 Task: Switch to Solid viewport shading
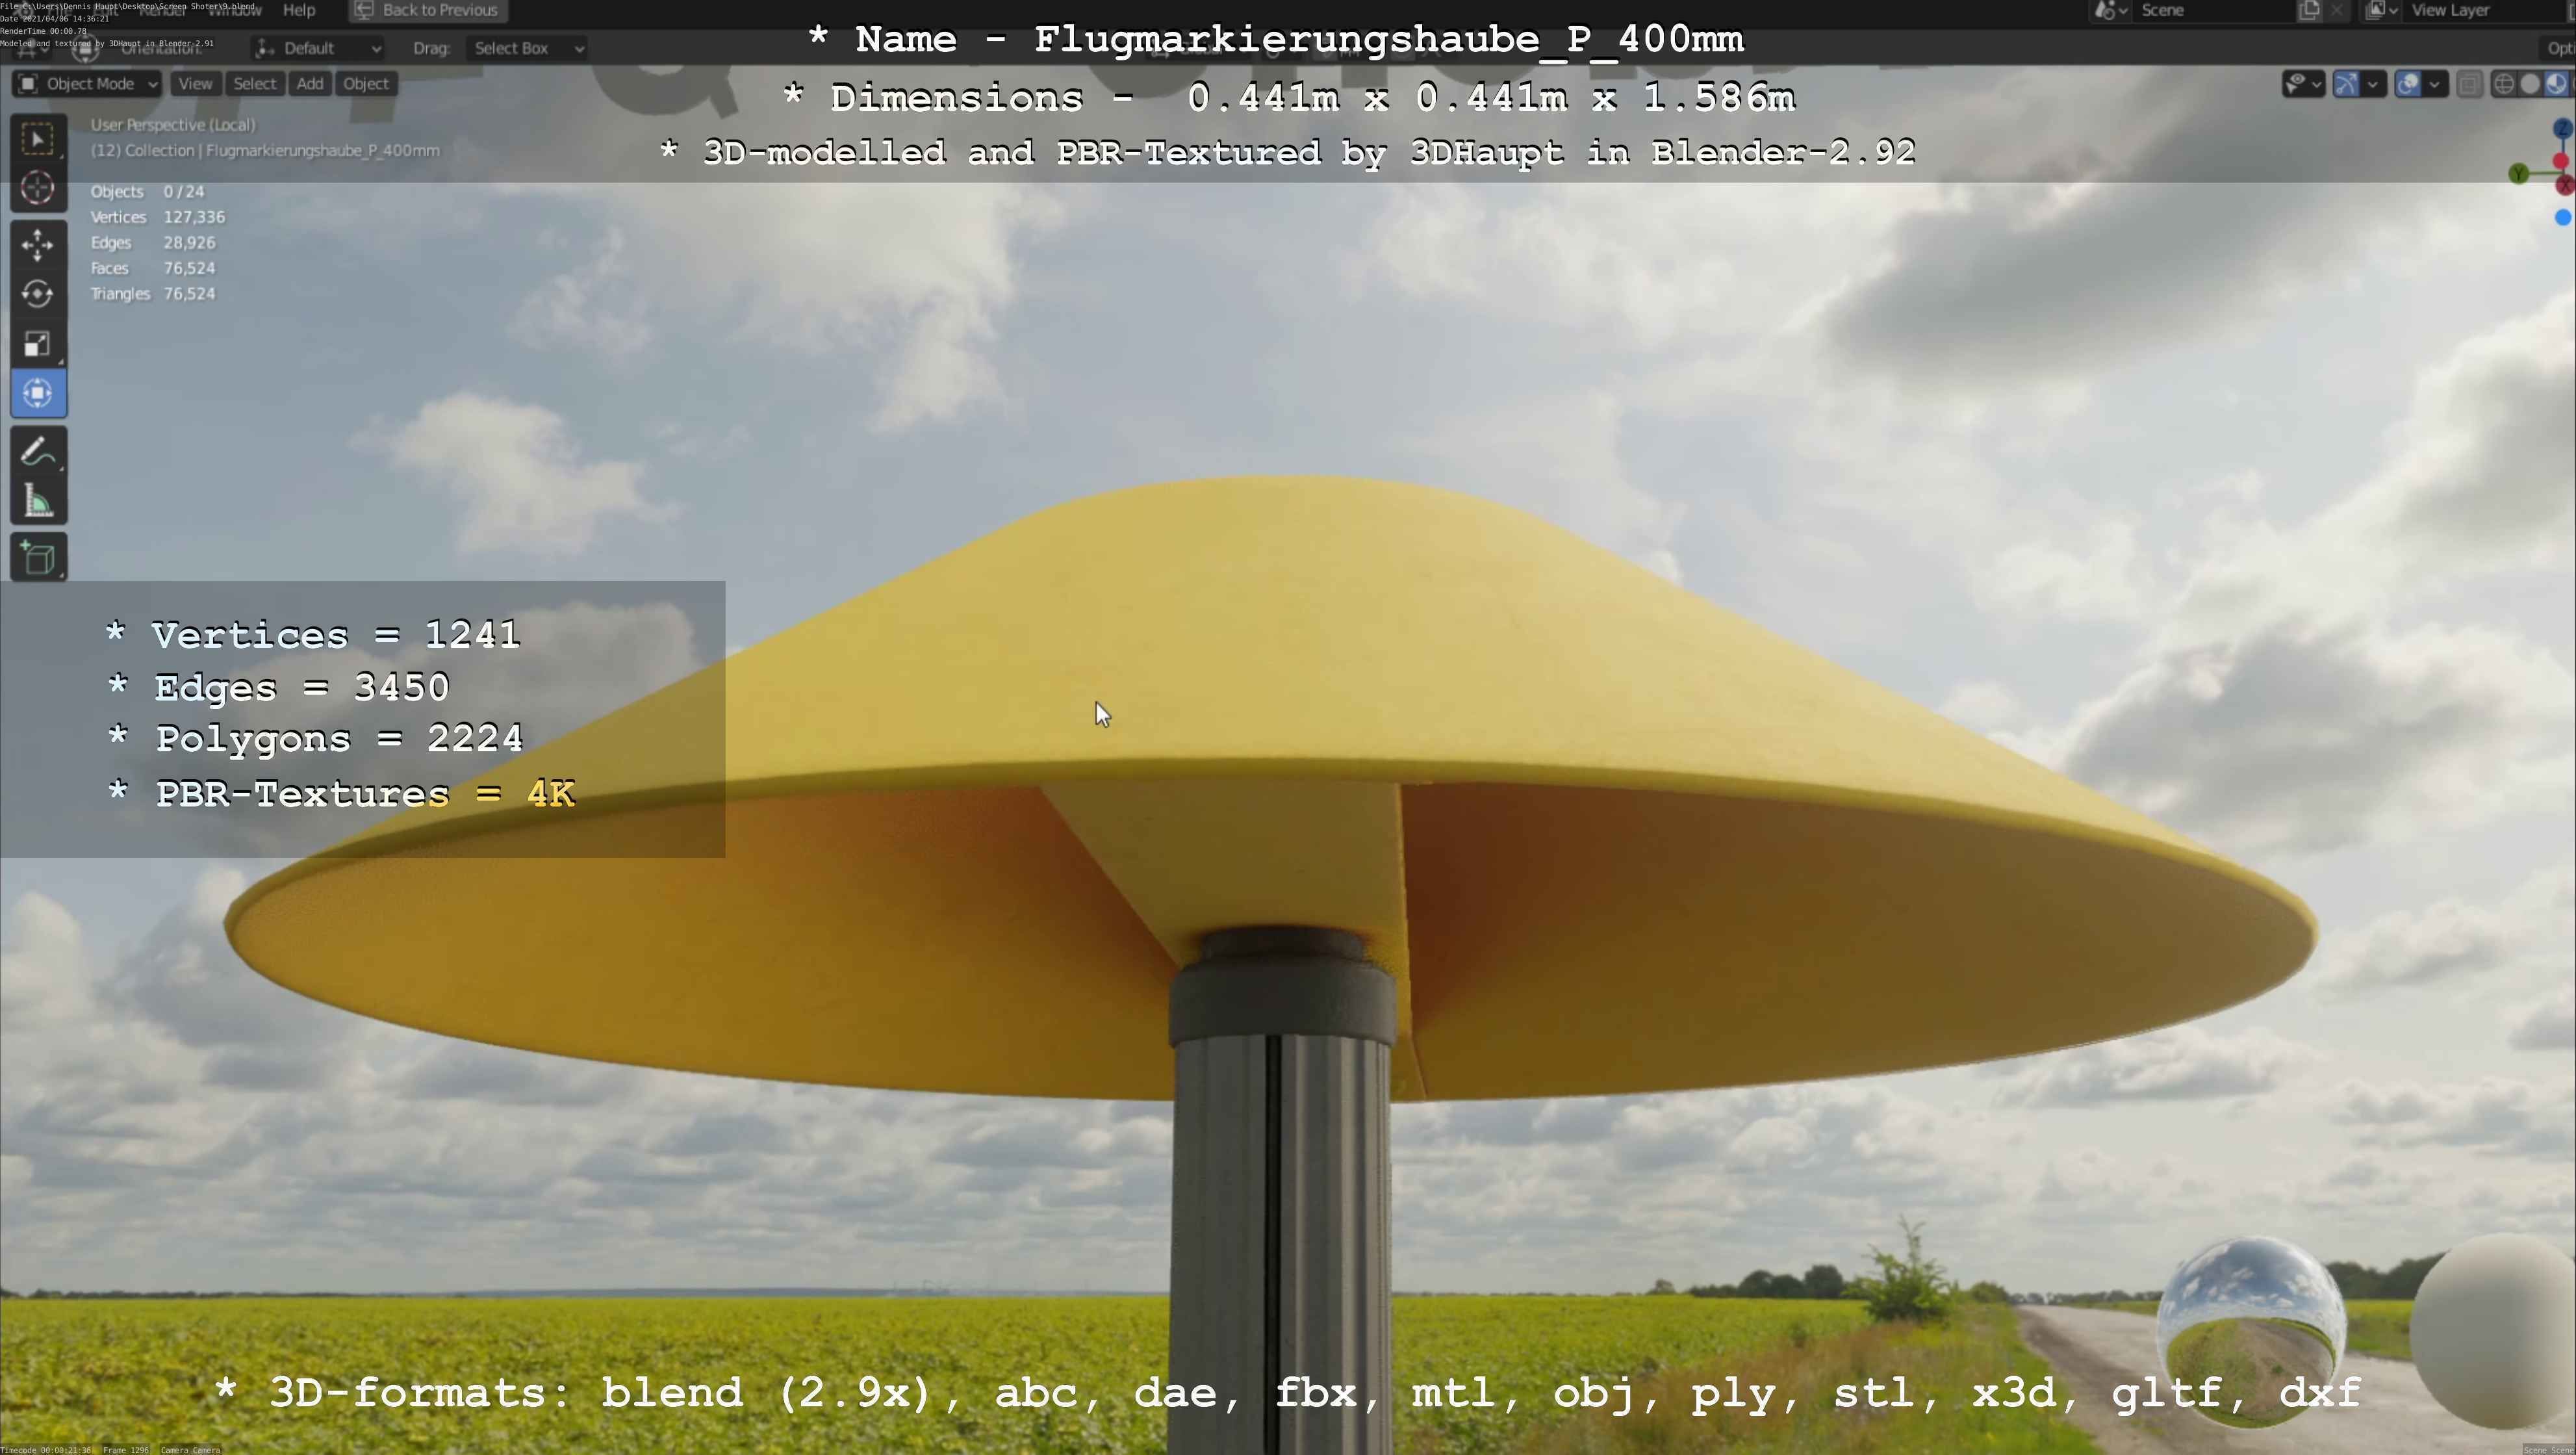coord(2530,84)
